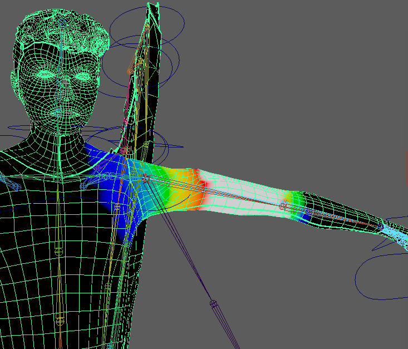This screenshot has height=349, width=408.
Task: Pick the lower spine joint on the torso
Action: (60, 321)
